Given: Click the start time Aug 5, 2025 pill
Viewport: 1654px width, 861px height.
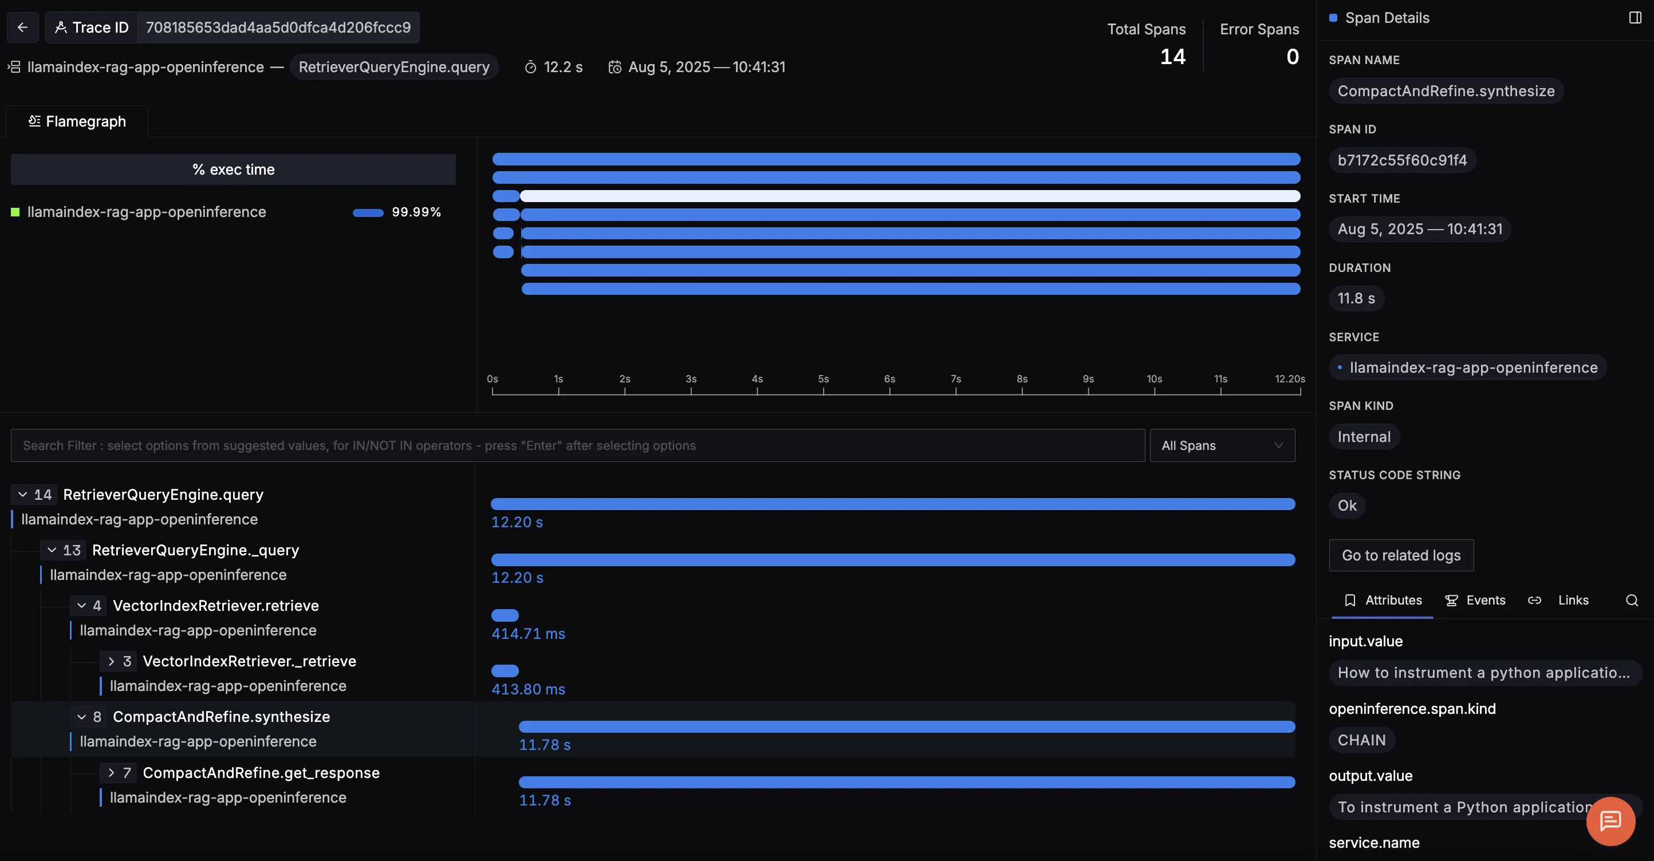Looking at the screenshot, I should tap(1420, 229).
